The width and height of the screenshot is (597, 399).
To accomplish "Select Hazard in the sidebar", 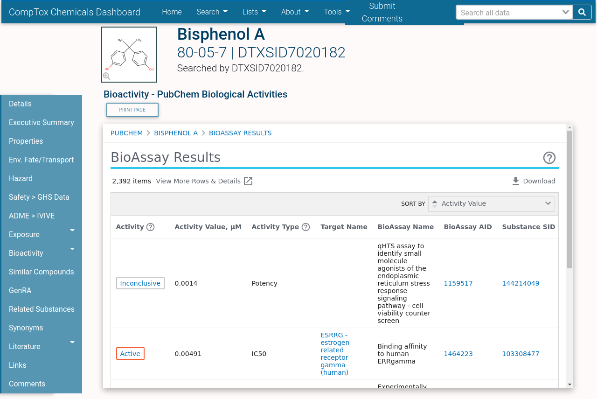I will click(x=21, y=178).
